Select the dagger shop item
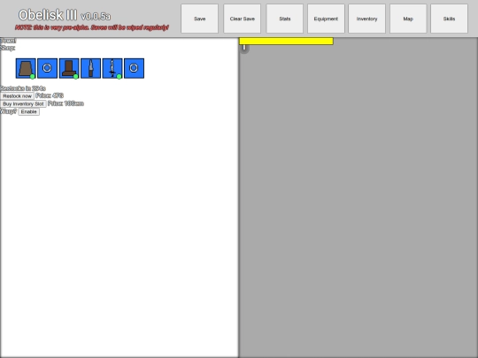 tap(91, 68)
